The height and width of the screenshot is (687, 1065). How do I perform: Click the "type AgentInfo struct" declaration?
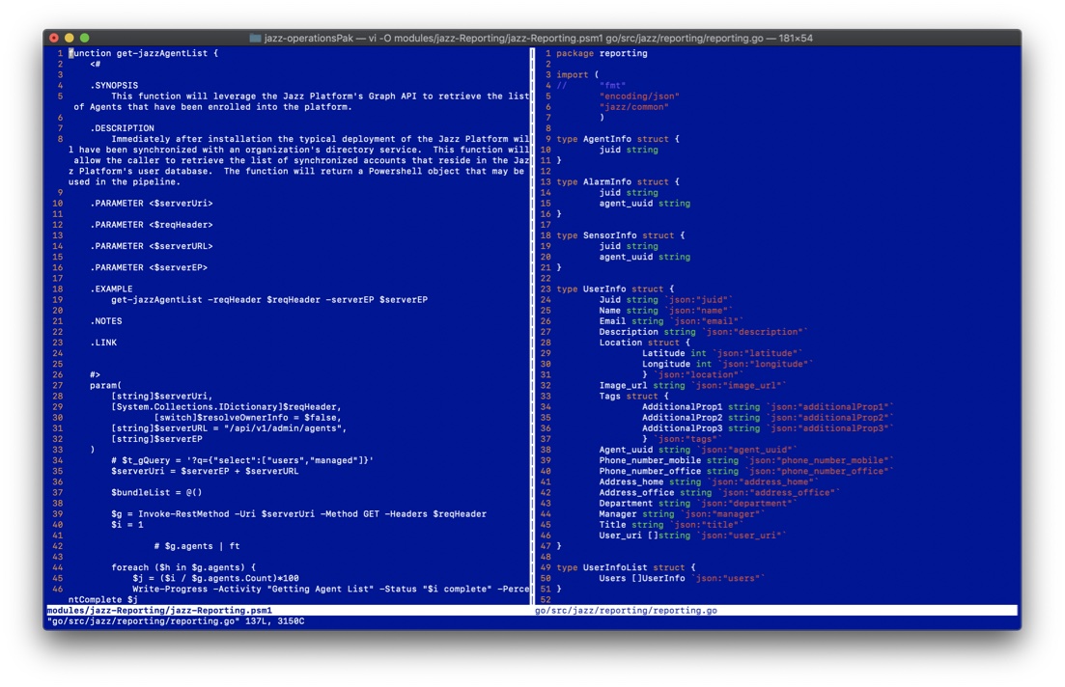(x=617, y=139)
